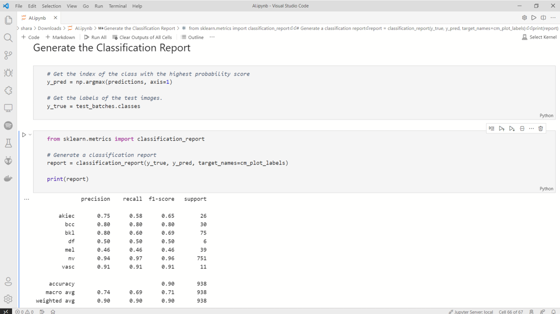Open the Manage gear in activity bar
The height and width of the screenshot is (314, 560).
pyautogui.click(x=8, y=299)
